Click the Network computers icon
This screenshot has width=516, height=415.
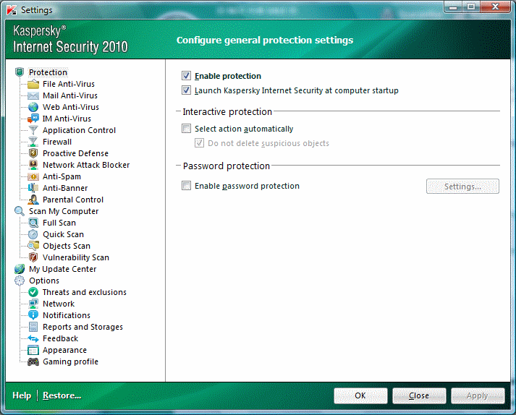[33, 304]
